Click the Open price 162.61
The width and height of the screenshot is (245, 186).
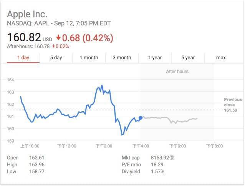(x=36, y=158)
